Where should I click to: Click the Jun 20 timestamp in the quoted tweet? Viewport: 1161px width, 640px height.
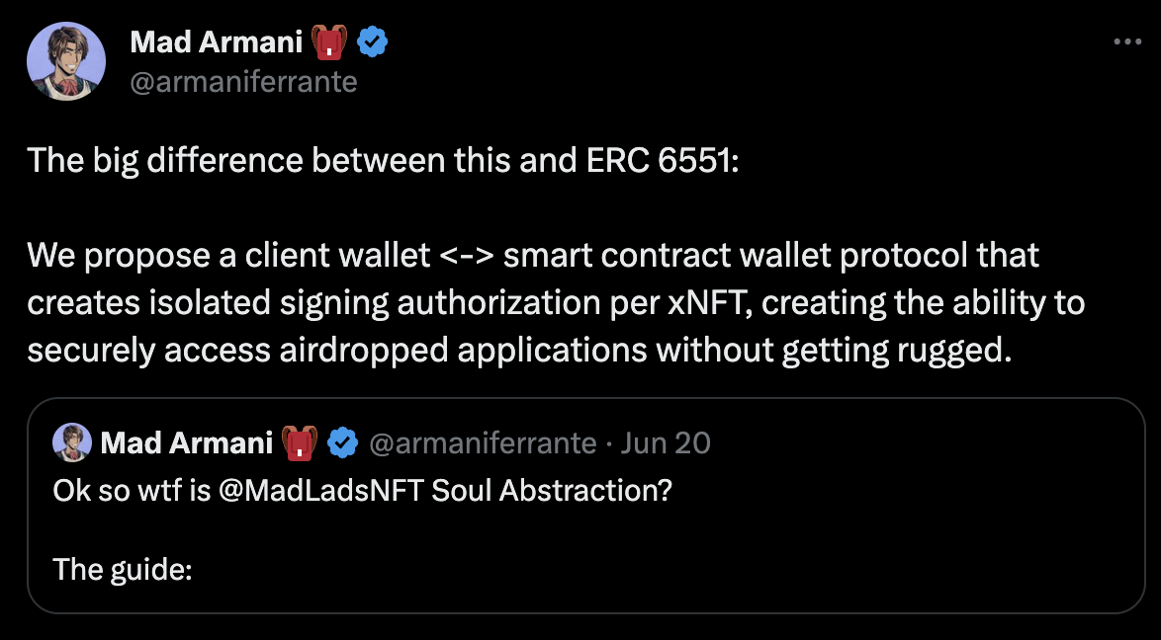coord(666,443)
